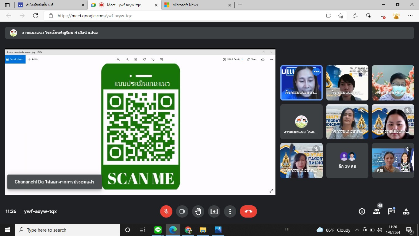The image size is (419, 236).
Task: Open Edge profile avatar
Action: [x=396, y=16]
